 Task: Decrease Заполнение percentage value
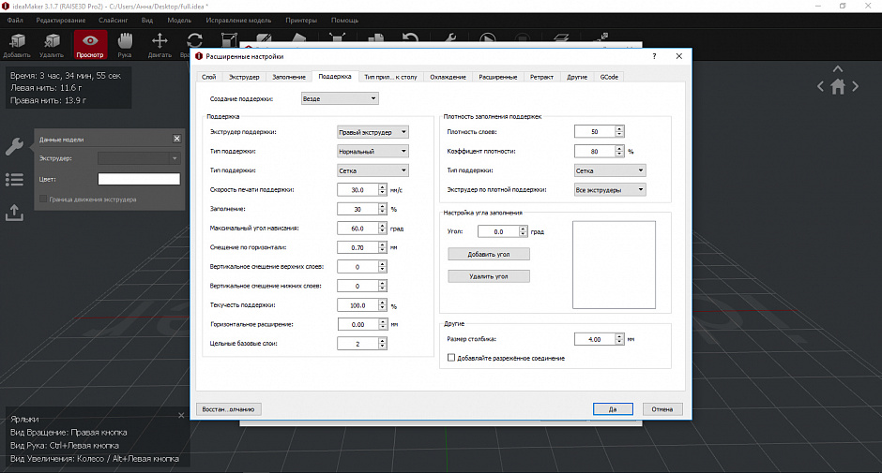[x=383, y=212]
